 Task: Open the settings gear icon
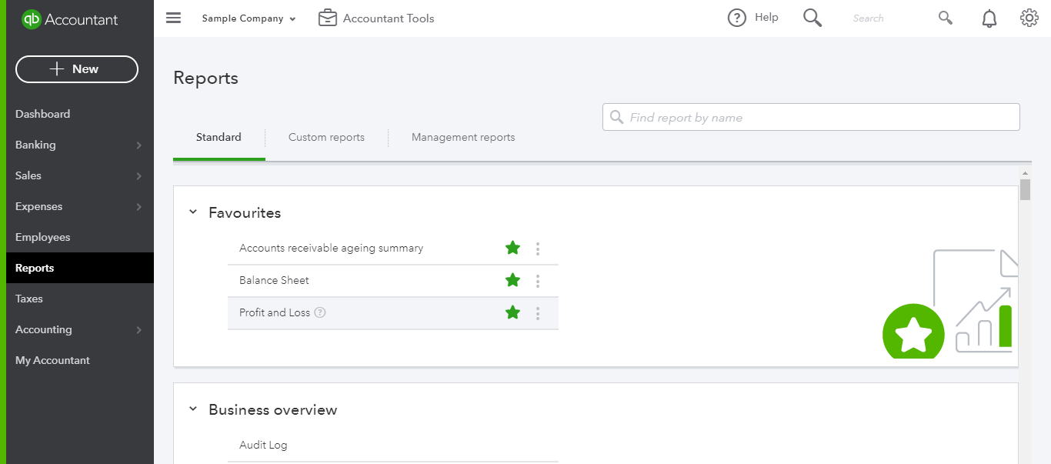1029,18
